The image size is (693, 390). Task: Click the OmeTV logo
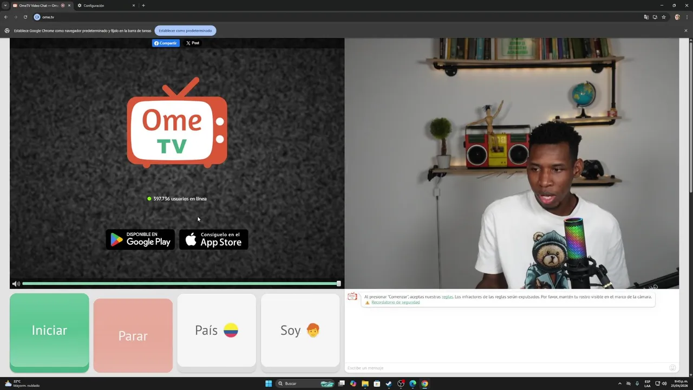click(177, 123)
